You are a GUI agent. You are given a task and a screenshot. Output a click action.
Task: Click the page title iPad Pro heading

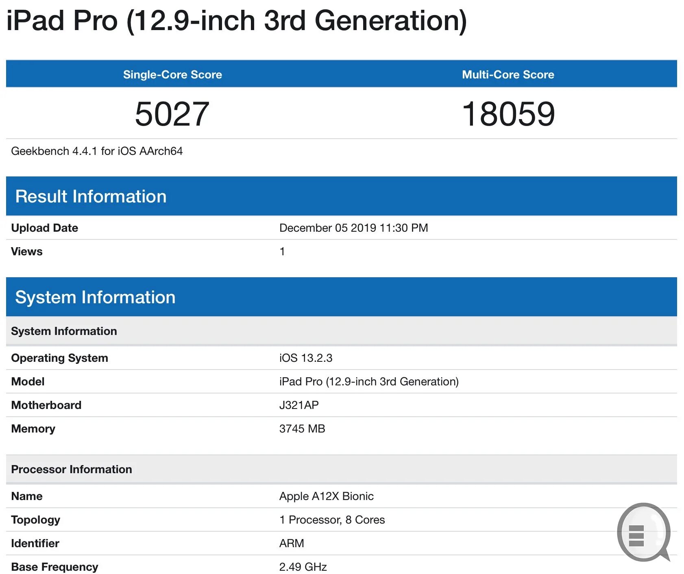(x=237, y=21)
